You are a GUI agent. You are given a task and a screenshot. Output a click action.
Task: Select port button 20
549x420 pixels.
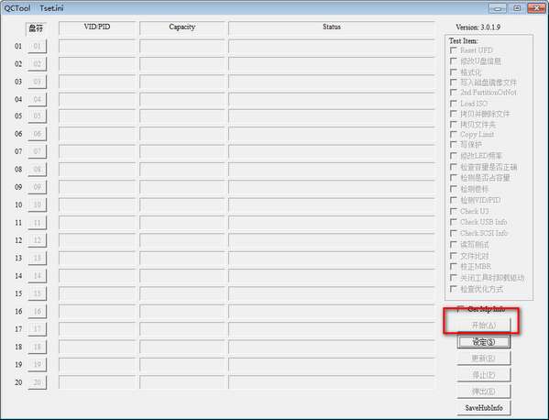[37, 382]
